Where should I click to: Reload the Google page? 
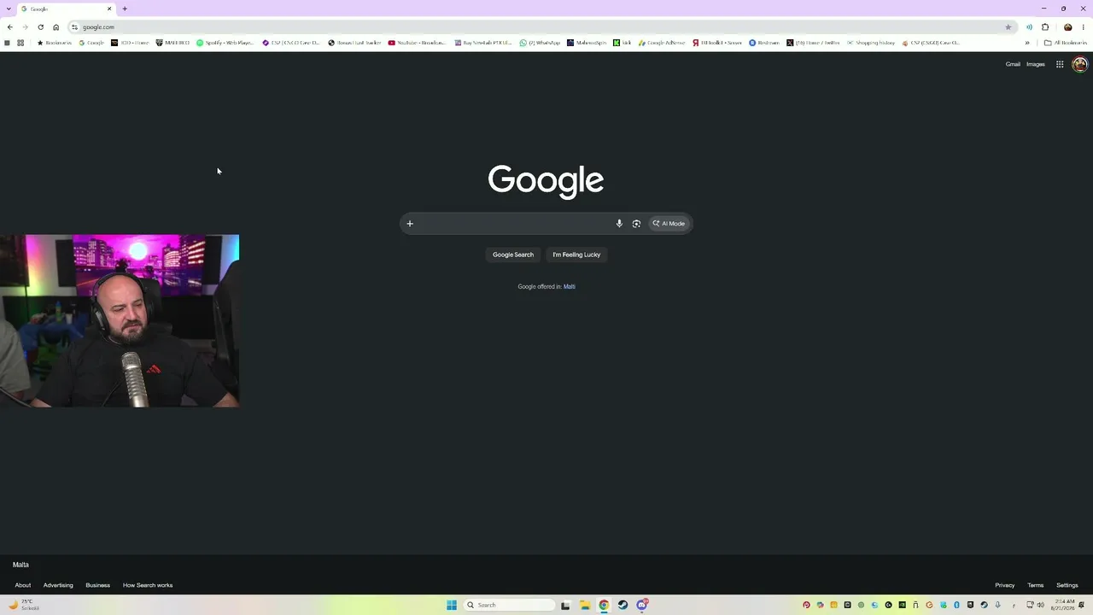[x=40, y=27]
